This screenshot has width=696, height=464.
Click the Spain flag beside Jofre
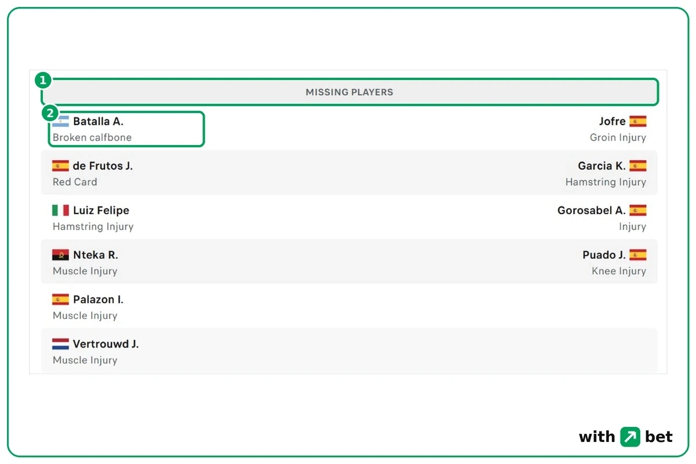pyautogui.click(x=638, y=121)
